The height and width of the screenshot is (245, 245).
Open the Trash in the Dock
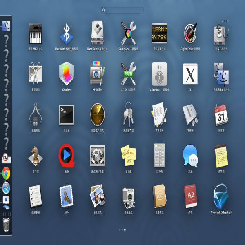pyautogui.click(x=6, y=225)
